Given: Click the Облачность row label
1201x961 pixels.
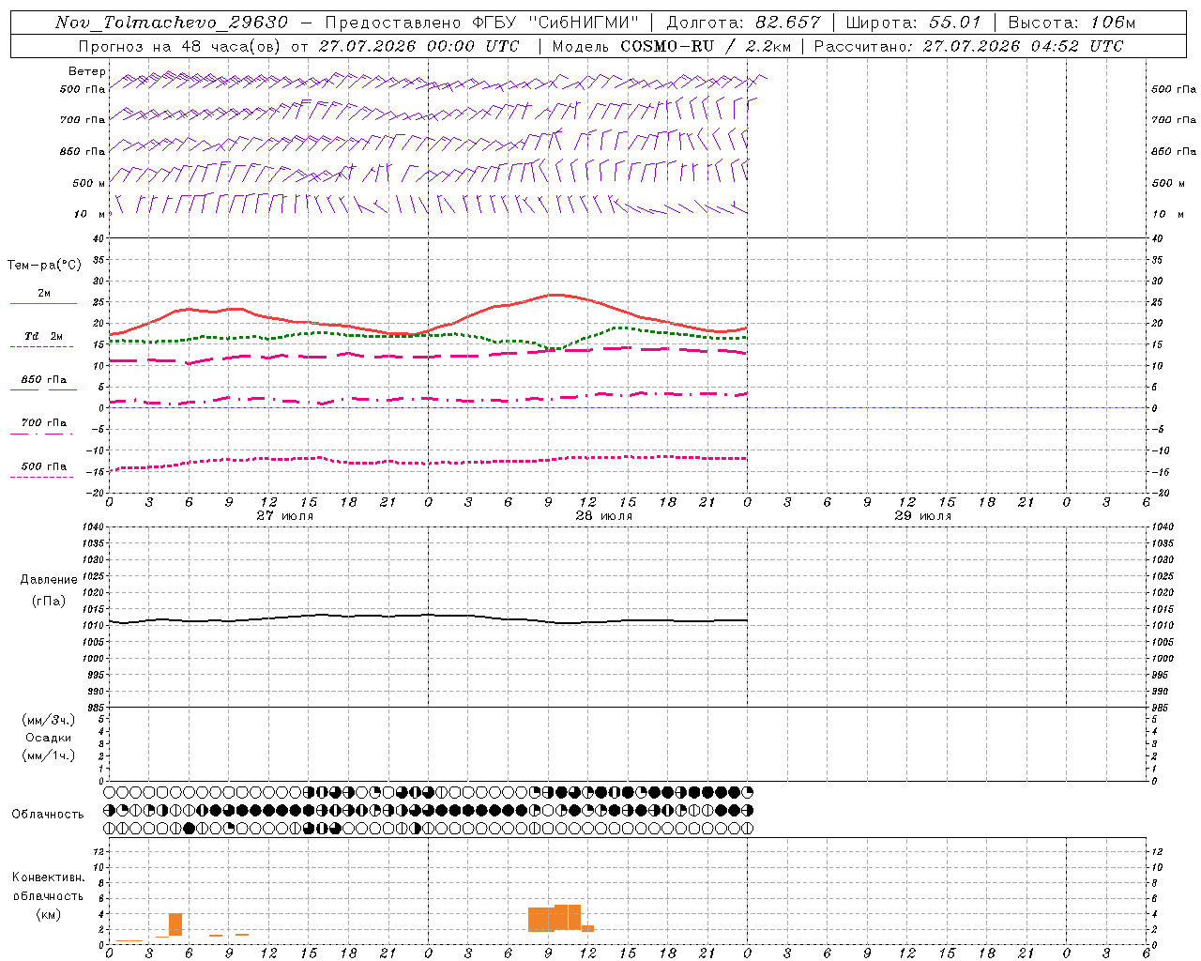Looking at the screenshot, I should pos(48,814).
